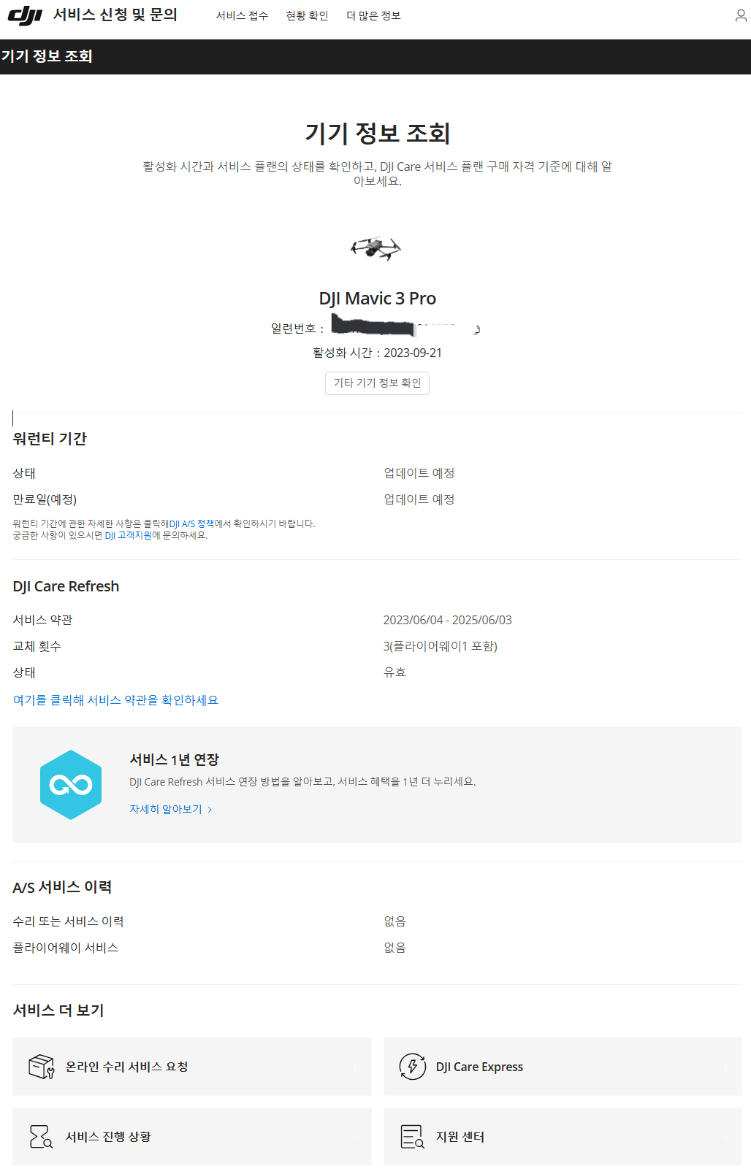This screenshot has width=751, height=1174.
Task: Click the 지원 센터 search-list icon
Action: tap(413, 1137)
